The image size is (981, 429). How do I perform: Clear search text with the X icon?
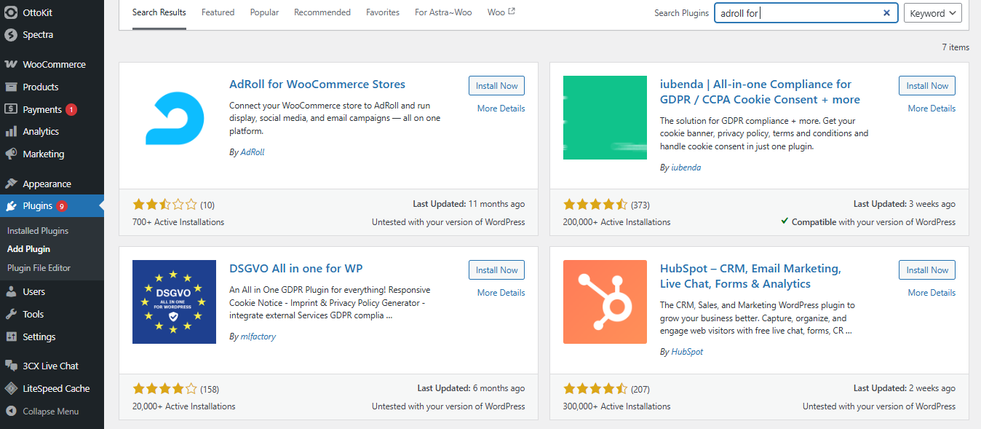886,13
